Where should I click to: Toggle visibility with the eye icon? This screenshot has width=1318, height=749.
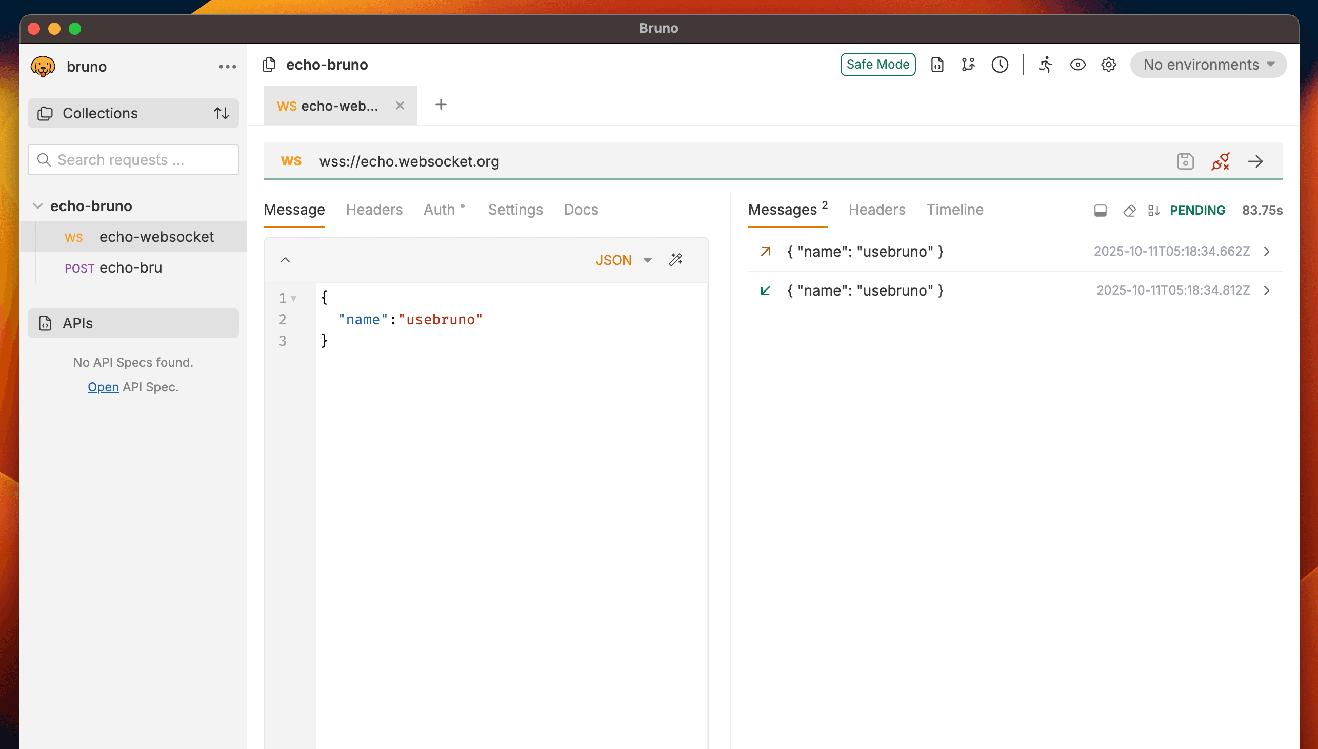pyautogui.click(x=1078, y=65)
